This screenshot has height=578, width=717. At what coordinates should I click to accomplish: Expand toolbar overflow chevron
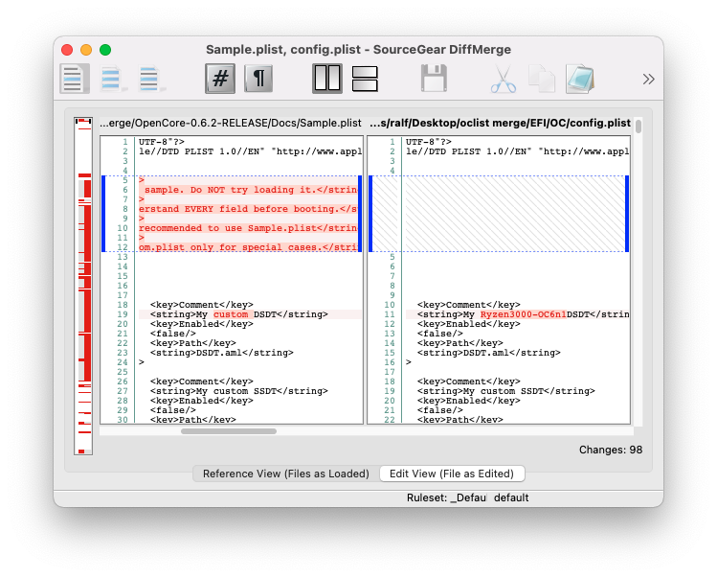click(648, 79)
